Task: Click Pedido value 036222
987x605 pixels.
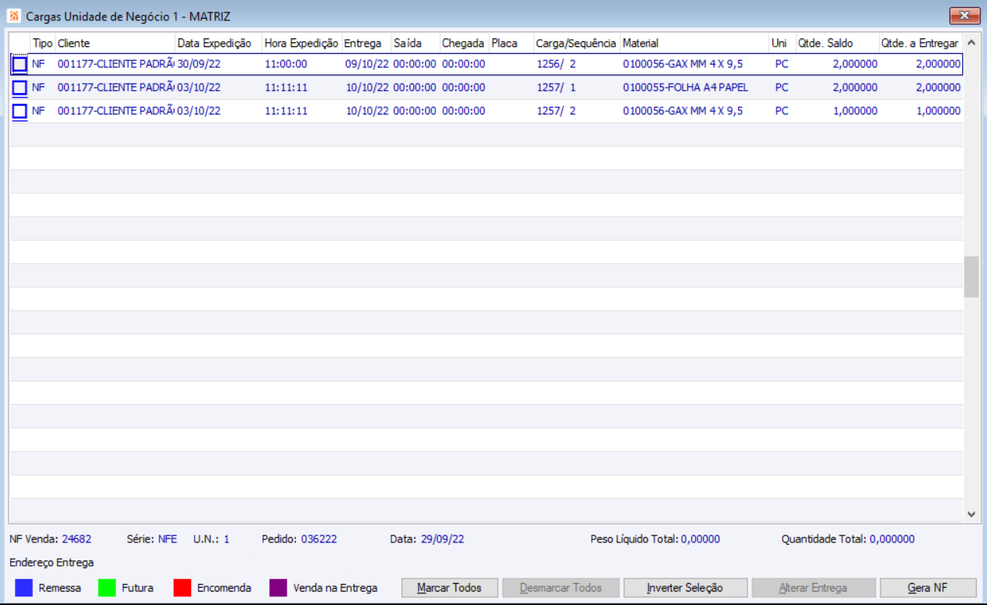Action: tap(319, 539)
